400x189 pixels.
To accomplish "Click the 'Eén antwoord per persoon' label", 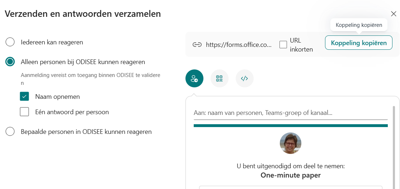I will tap(72, 112).
